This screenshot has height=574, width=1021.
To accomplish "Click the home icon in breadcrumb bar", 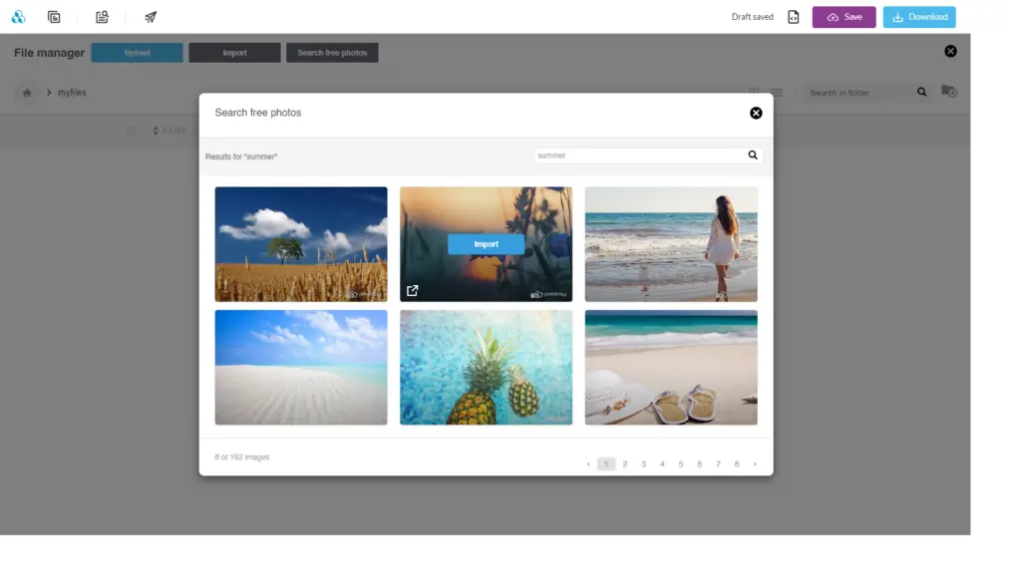I will tap(27, 92).
